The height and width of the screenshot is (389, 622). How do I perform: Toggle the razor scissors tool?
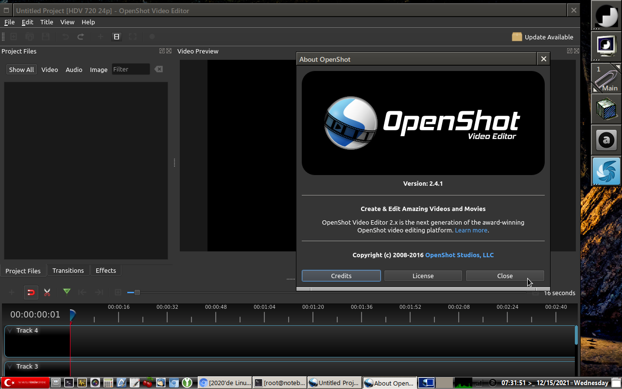click(x=47, y=292)
